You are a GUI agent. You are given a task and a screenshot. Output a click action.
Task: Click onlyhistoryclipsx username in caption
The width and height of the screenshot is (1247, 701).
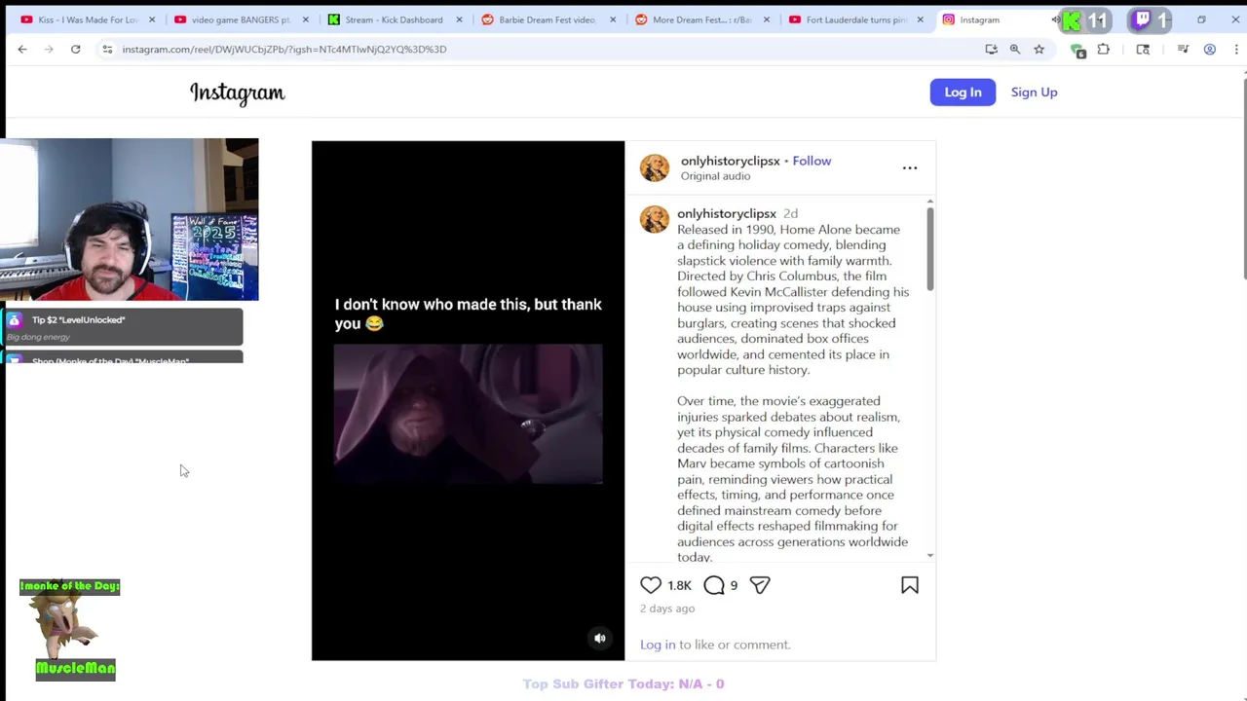(727, 213)
